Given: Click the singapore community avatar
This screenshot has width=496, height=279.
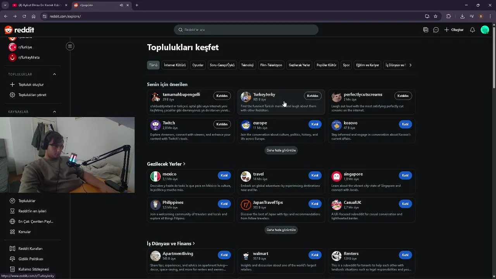Looking at the screenshot, I should pos(336,176).
